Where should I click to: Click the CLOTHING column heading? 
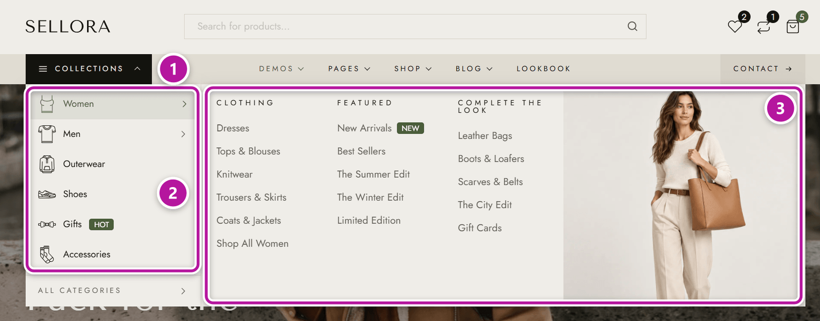pos(245,103)
